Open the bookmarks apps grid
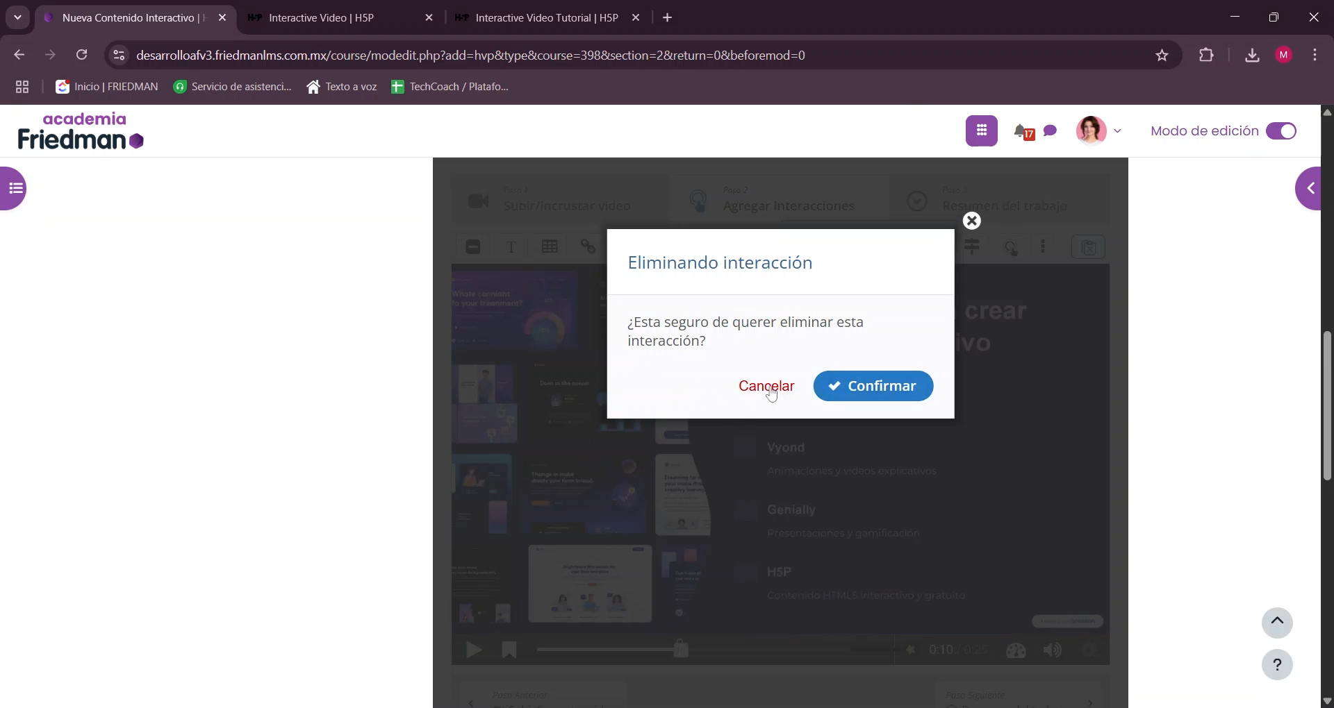The image size is (1334, 708). click(x=22, y=87)
